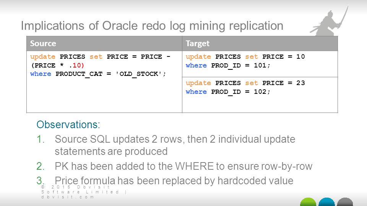The width and height of the screenshot is (367, 206).
Task: Select the slide title about redo log mining
Action: 152,26
